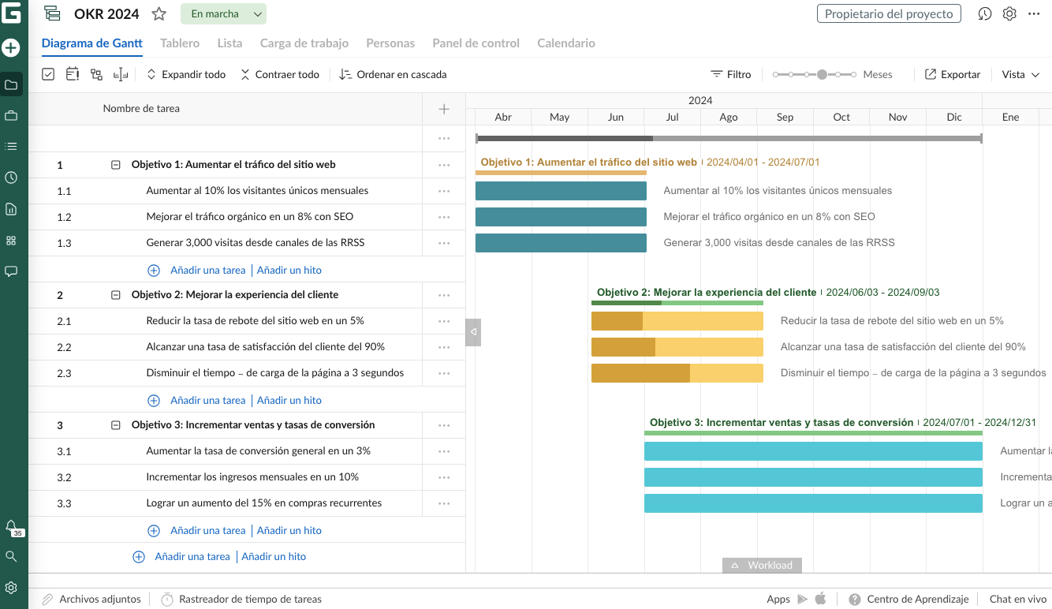Viewport: 1052px width, 609px height.
Task: Click the Apple apps icon in footer
Action: pyautogui.click(x=820, y=599)
